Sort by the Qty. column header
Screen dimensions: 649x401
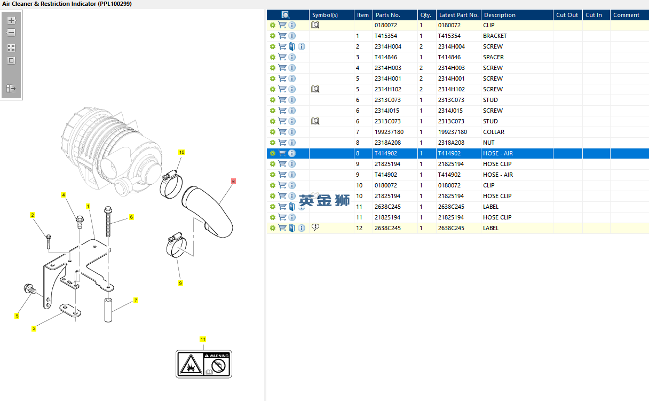point(426,15)
